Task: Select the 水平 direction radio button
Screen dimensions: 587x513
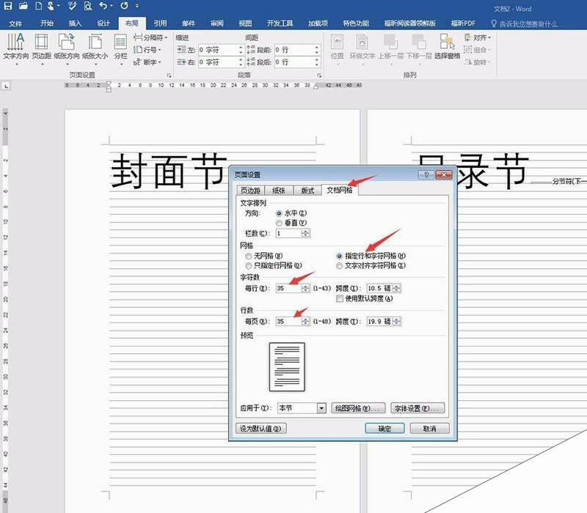Action: pyautogui.click(x=279, y=213)
